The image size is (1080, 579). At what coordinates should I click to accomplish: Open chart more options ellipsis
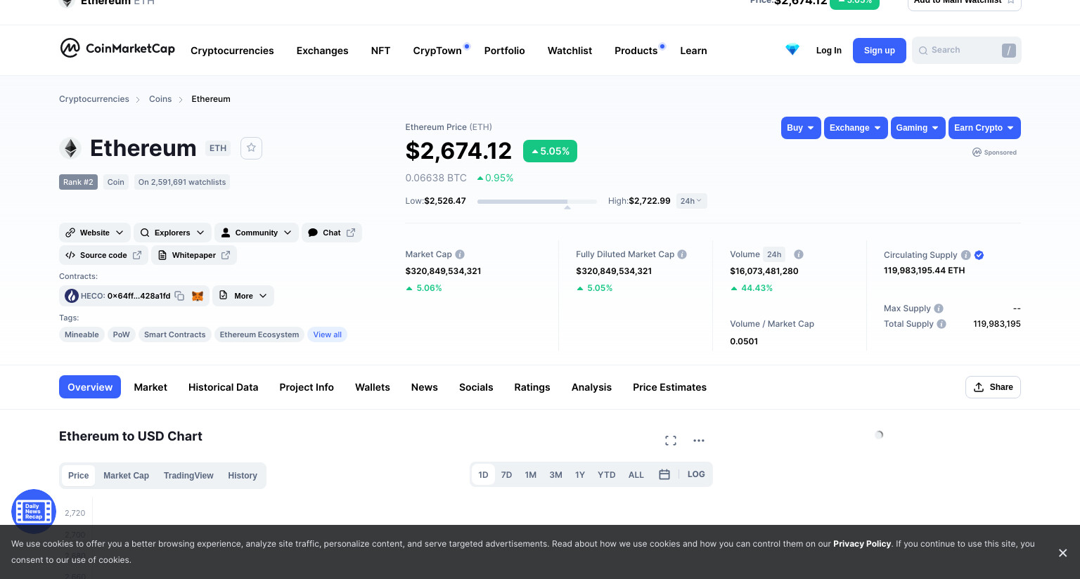[699, 441]
